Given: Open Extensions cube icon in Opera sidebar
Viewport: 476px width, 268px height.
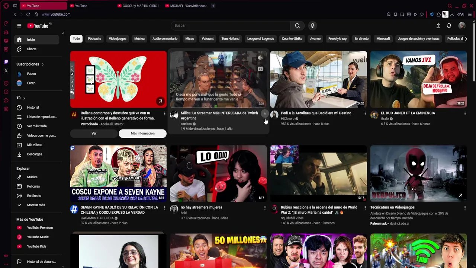Looking at the screenshot, I should click(x=6, y=100).
